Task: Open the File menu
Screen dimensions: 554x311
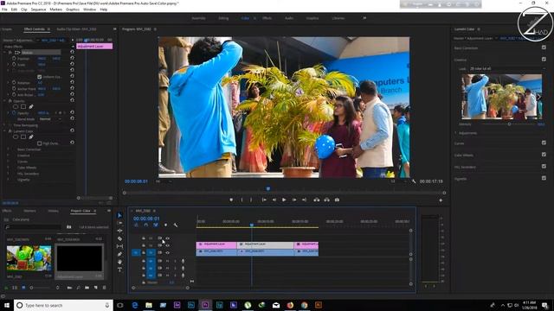Action: click(4, 10)
